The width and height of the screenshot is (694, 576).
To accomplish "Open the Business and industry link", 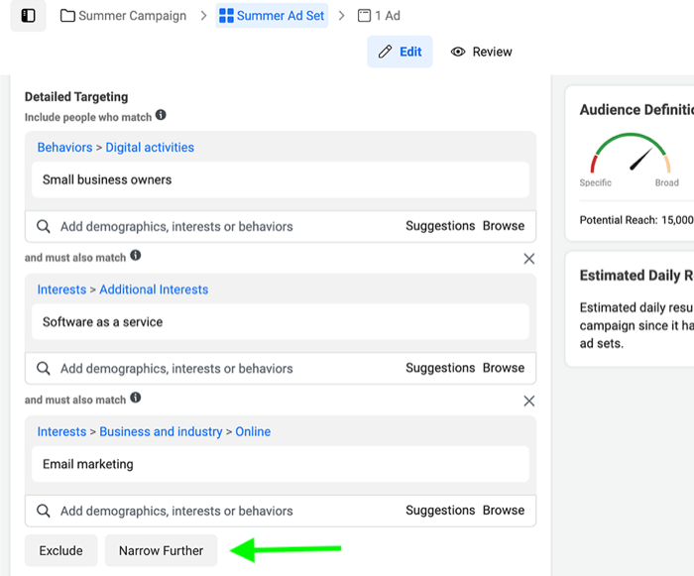I will click(161, 431).
